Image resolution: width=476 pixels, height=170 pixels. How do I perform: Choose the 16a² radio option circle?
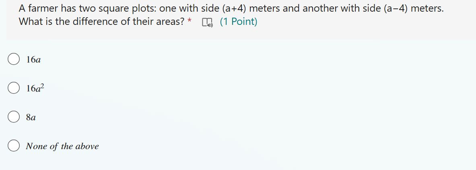coord(14,88)
